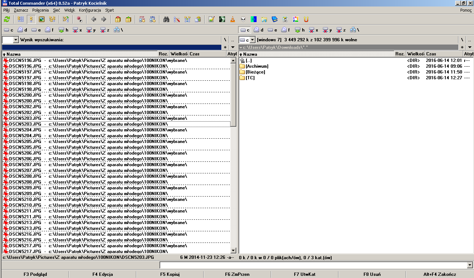474x278 pixels.
Task: Switch to Thumbnail view icon
Action: [x=42, y=19]
